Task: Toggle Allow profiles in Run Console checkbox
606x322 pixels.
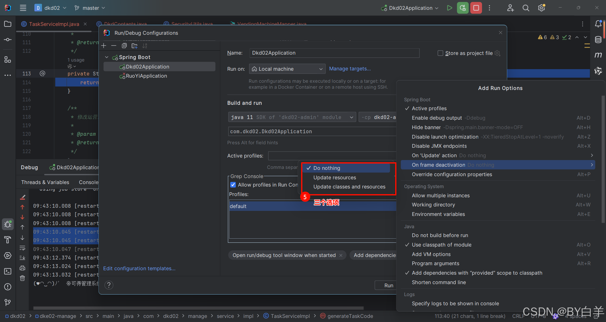Action: [x=233, y=185]
